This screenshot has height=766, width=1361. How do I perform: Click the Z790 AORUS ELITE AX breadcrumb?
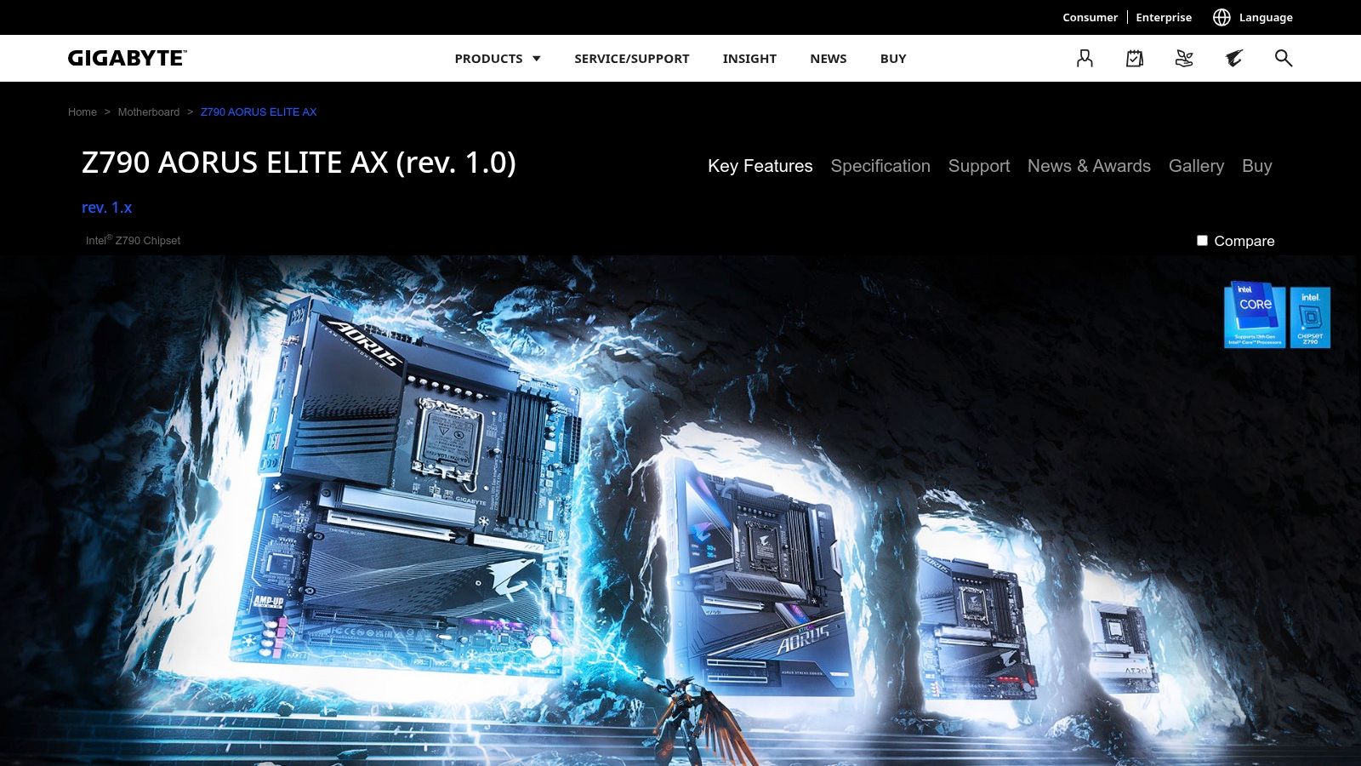point(259,112)
